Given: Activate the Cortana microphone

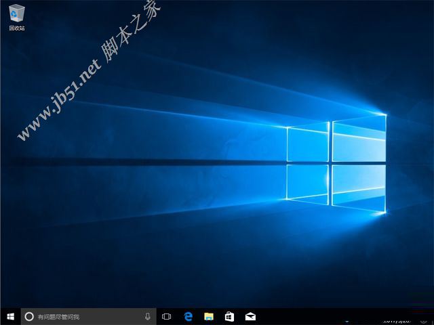Looking at the screenshot, I should [148, 317].
